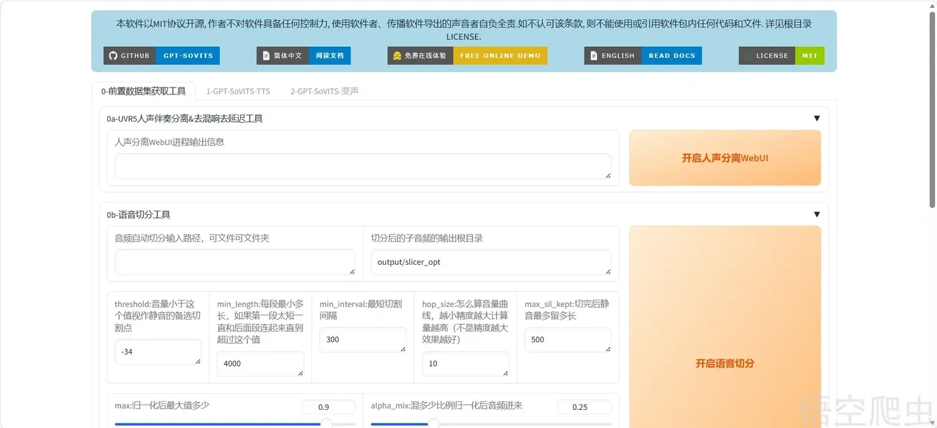The height and width of the screenshot is (428, 937).
Task: Collapse the 0b-语音切分工具 section arrow
Action: [x=817, y=215]
